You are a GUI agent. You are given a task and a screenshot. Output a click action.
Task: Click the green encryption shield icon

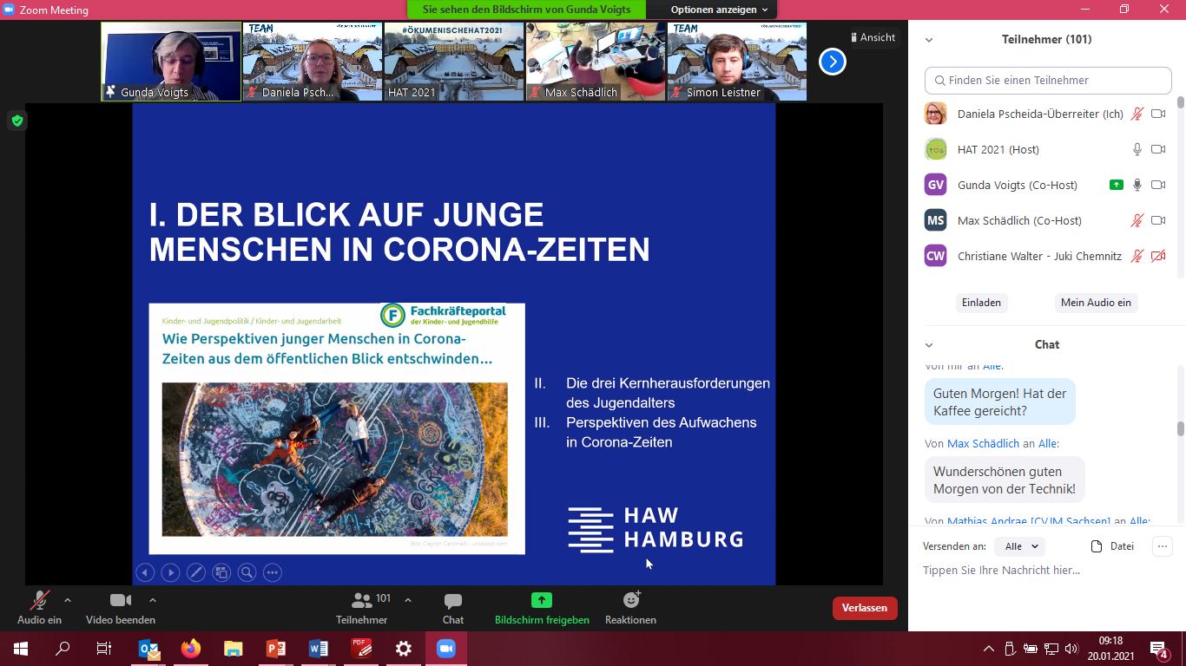click(17, 121)
